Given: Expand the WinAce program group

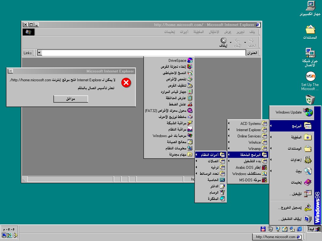Looking at the screenshot, I should tap(248, 142).
